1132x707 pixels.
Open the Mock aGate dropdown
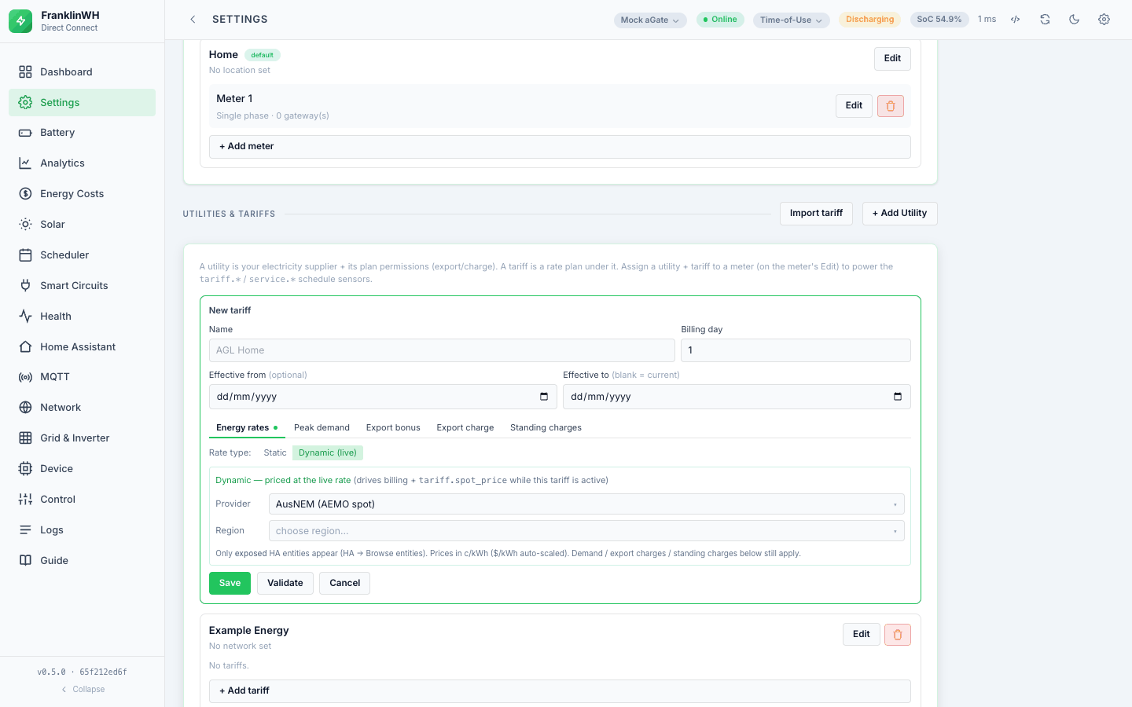(x=650, y=20)
